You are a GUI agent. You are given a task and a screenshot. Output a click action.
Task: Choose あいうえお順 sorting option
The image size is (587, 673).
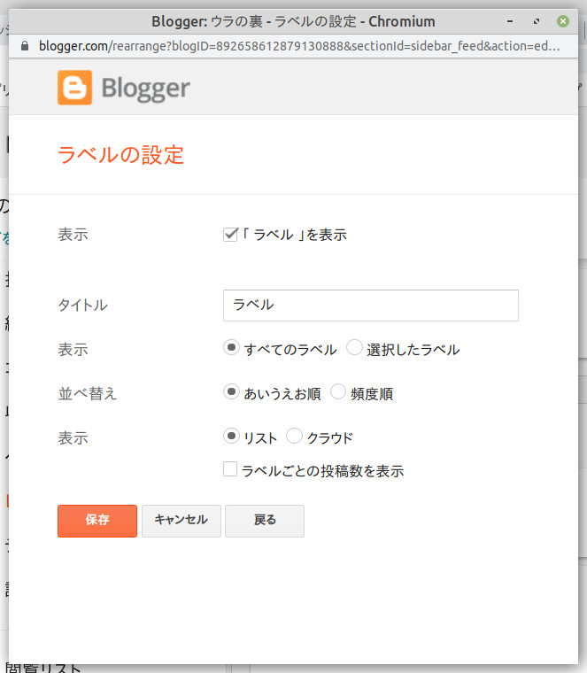(x=231, y=391)
